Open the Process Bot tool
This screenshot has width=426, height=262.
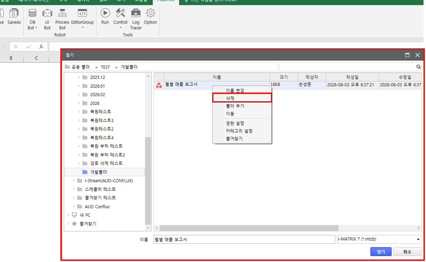(x=62, y=19)
